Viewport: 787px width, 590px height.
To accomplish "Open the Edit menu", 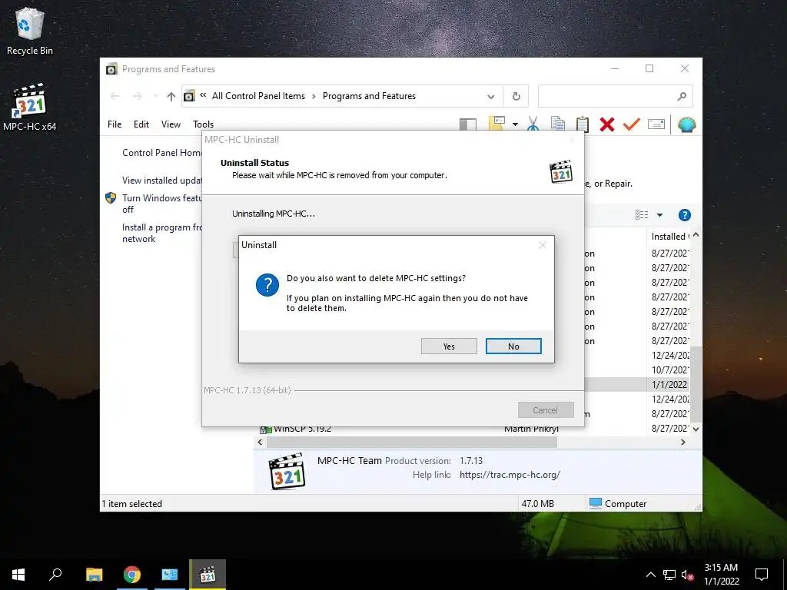I will [x=141, y=124].
